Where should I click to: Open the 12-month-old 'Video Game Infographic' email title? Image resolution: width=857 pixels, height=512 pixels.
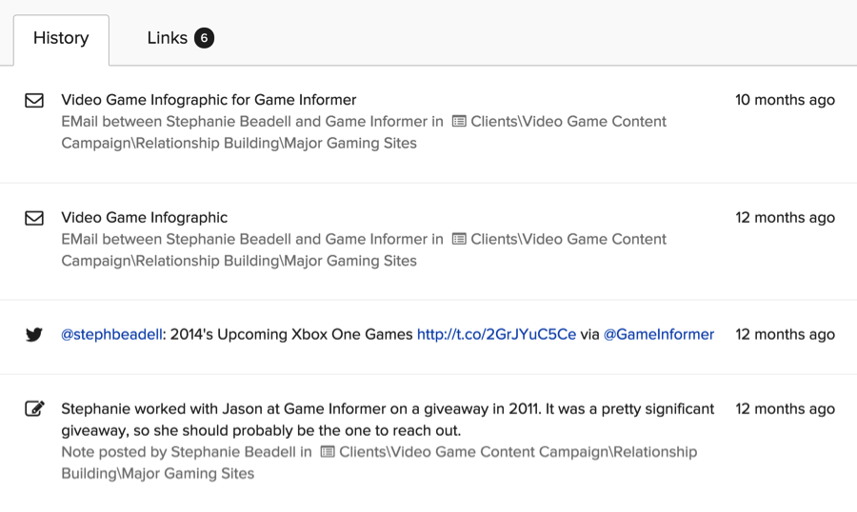point(145,218)
